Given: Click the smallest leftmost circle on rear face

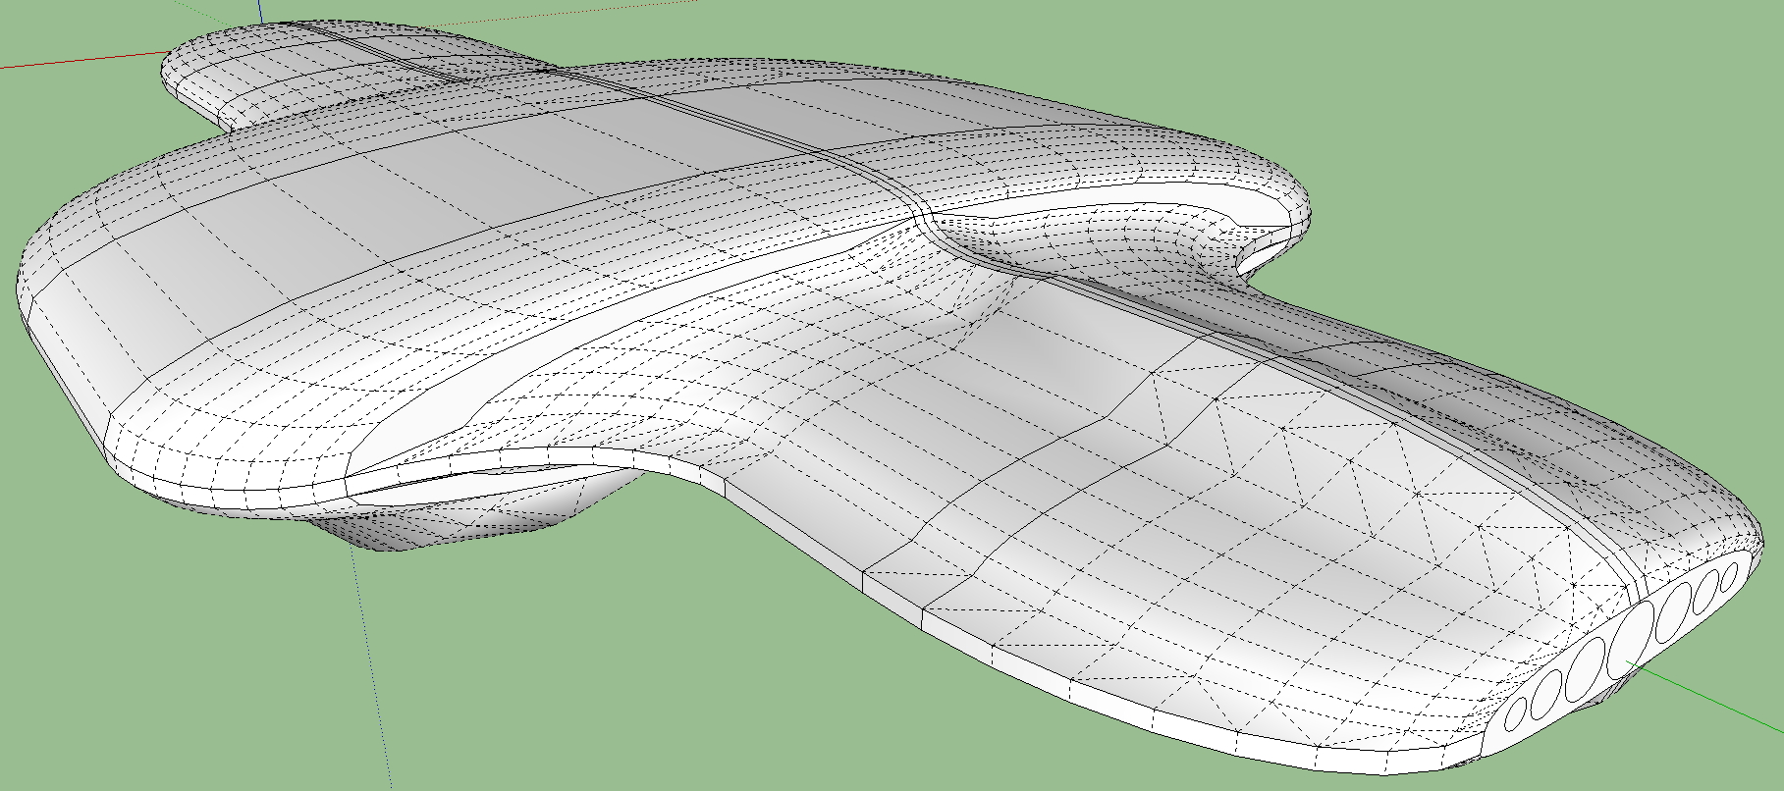Looking at the screenshot, I should (x=1516, y=713).
